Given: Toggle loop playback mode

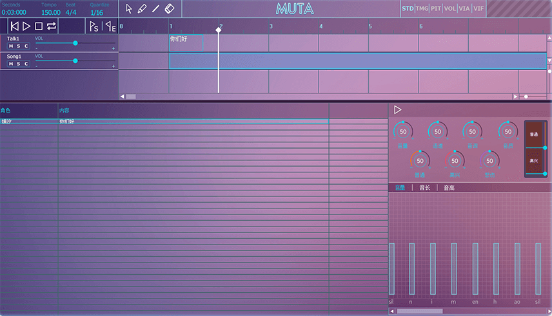Looking at the screenshot, I should pos(52,26).
